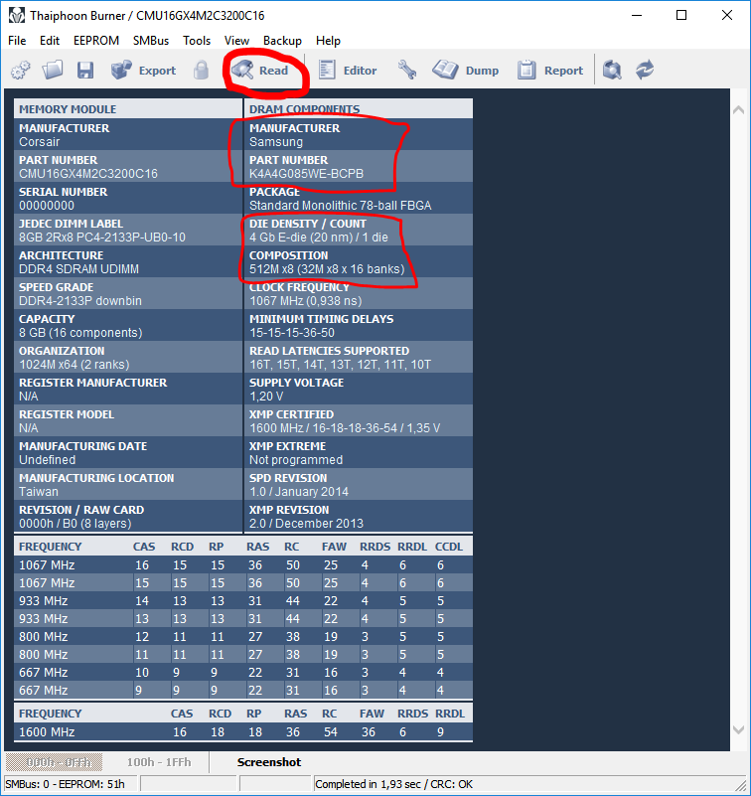Image resolution: width=751 pixels, height=796 pixels.
Task: Click composition value 512M x8
Action: click(327, 269)
